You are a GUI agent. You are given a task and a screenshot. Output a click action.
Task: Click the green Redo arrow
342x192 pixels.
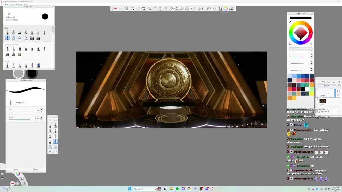(121, 9)
